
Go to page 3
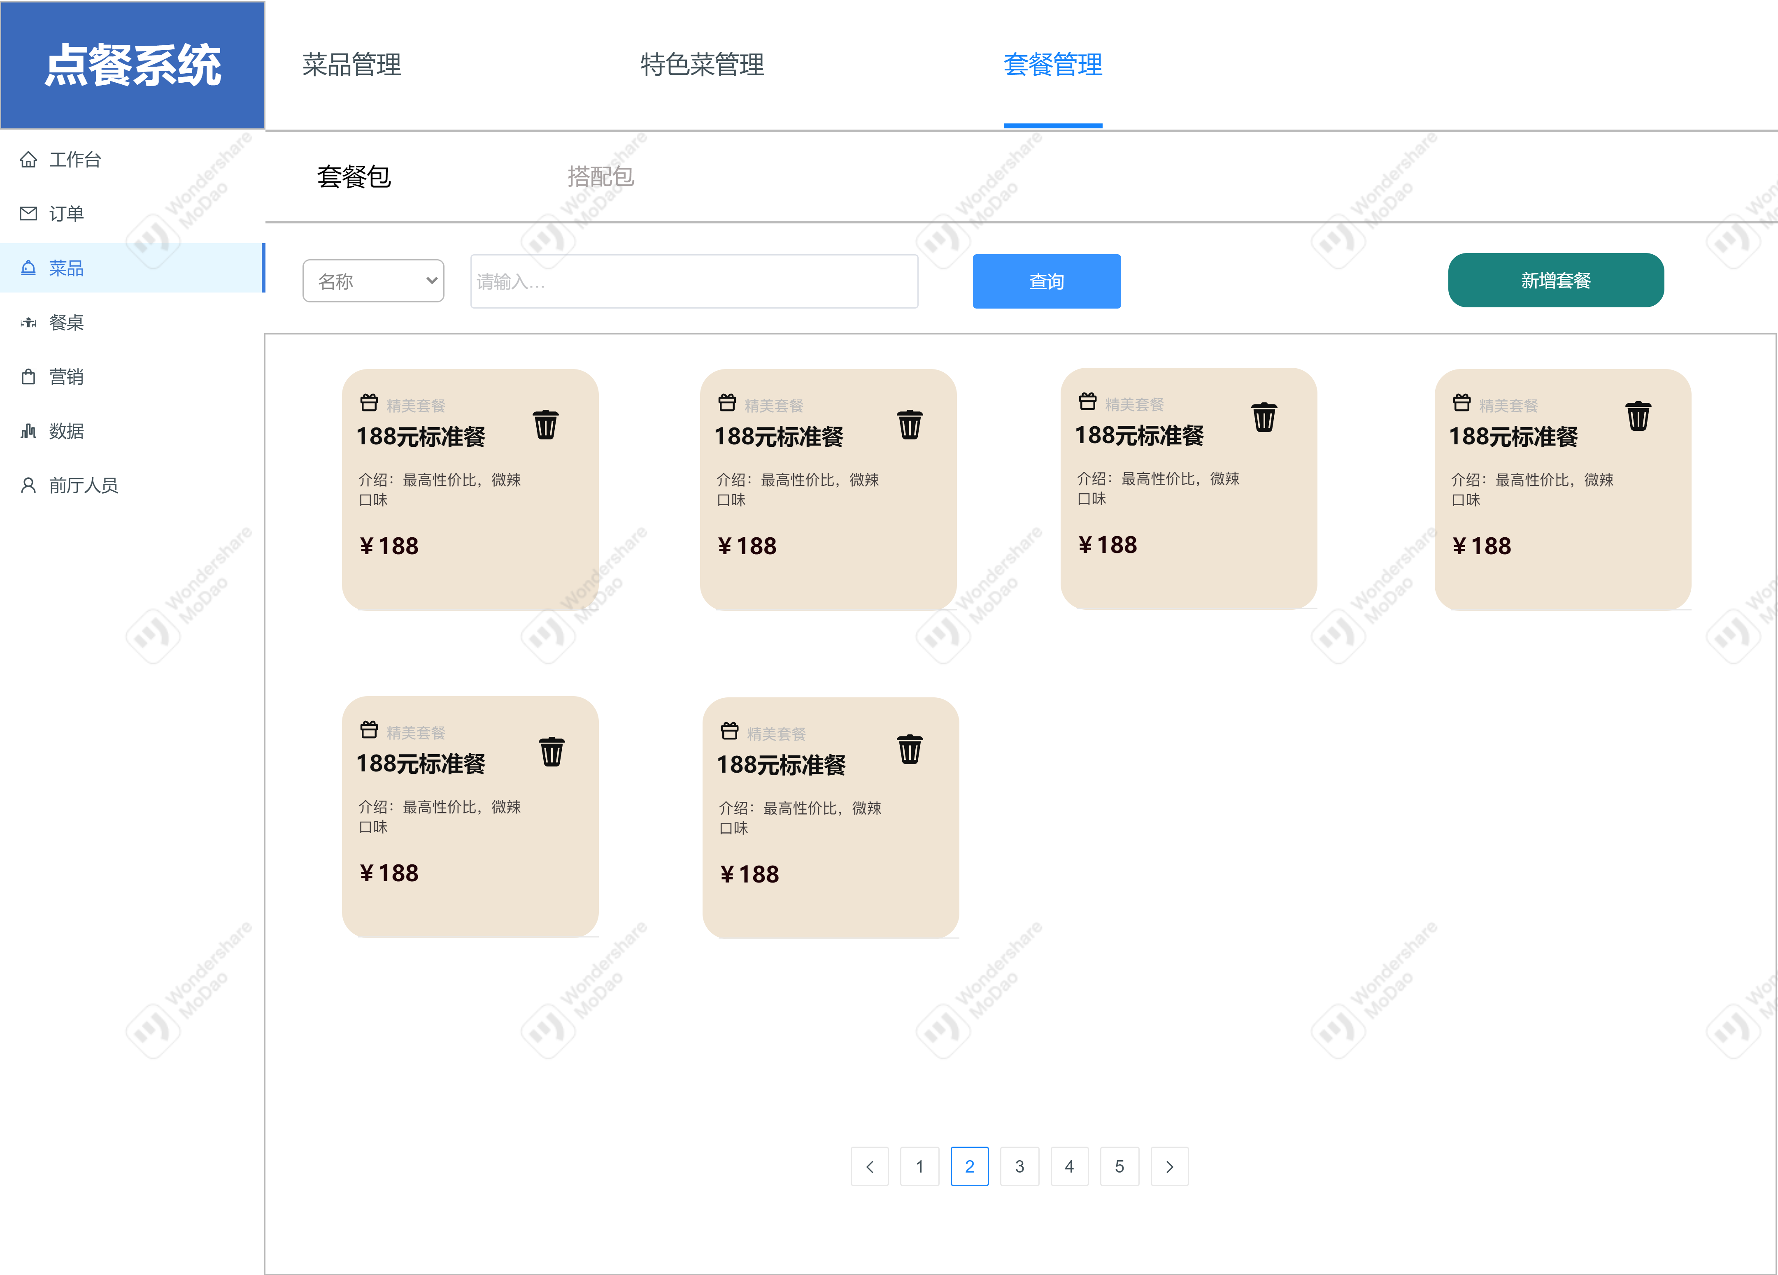(1020, 1167)
